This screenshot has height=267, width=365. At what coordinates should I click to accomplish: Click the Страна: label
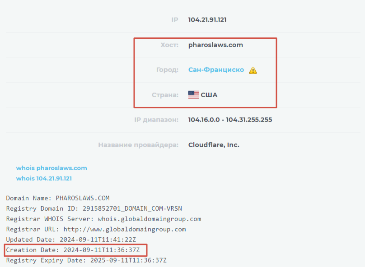pyautogui.click(x=165, y=95)
